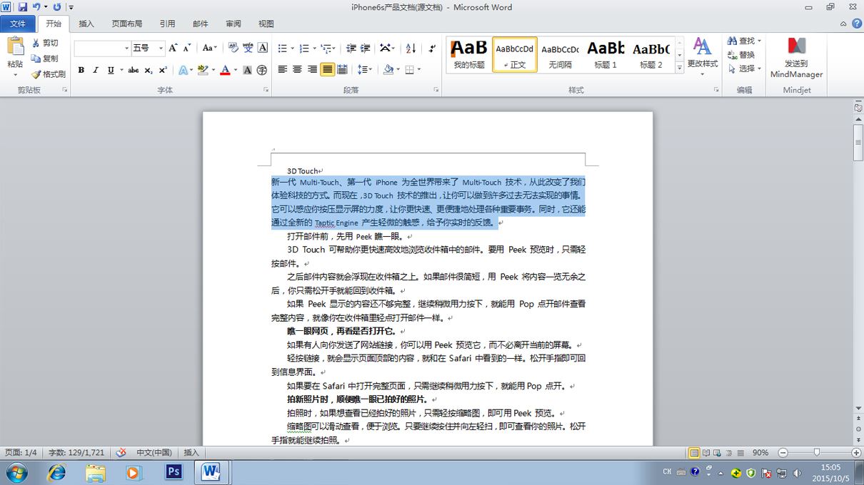Open the line spacing dropdown
The image size is (864, 485).
(x=365, y=69)
